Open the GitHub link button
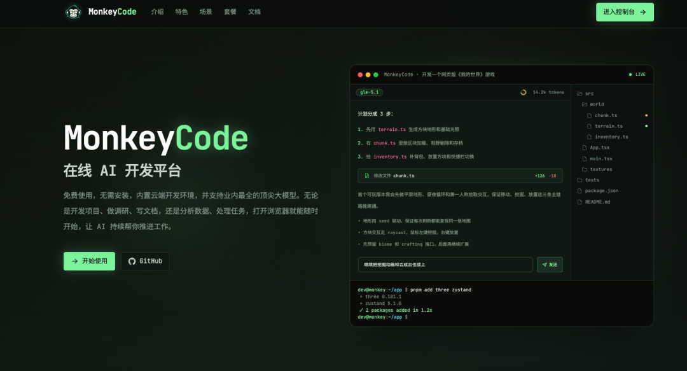This screenshot has height=371, width=687. pyautogui.click(x=145, y=261)
